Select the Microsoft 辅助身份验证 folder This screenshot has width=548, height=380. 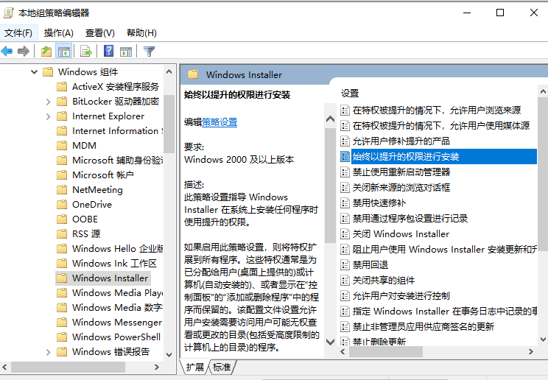pyautogui.click(x=110, y=160)
